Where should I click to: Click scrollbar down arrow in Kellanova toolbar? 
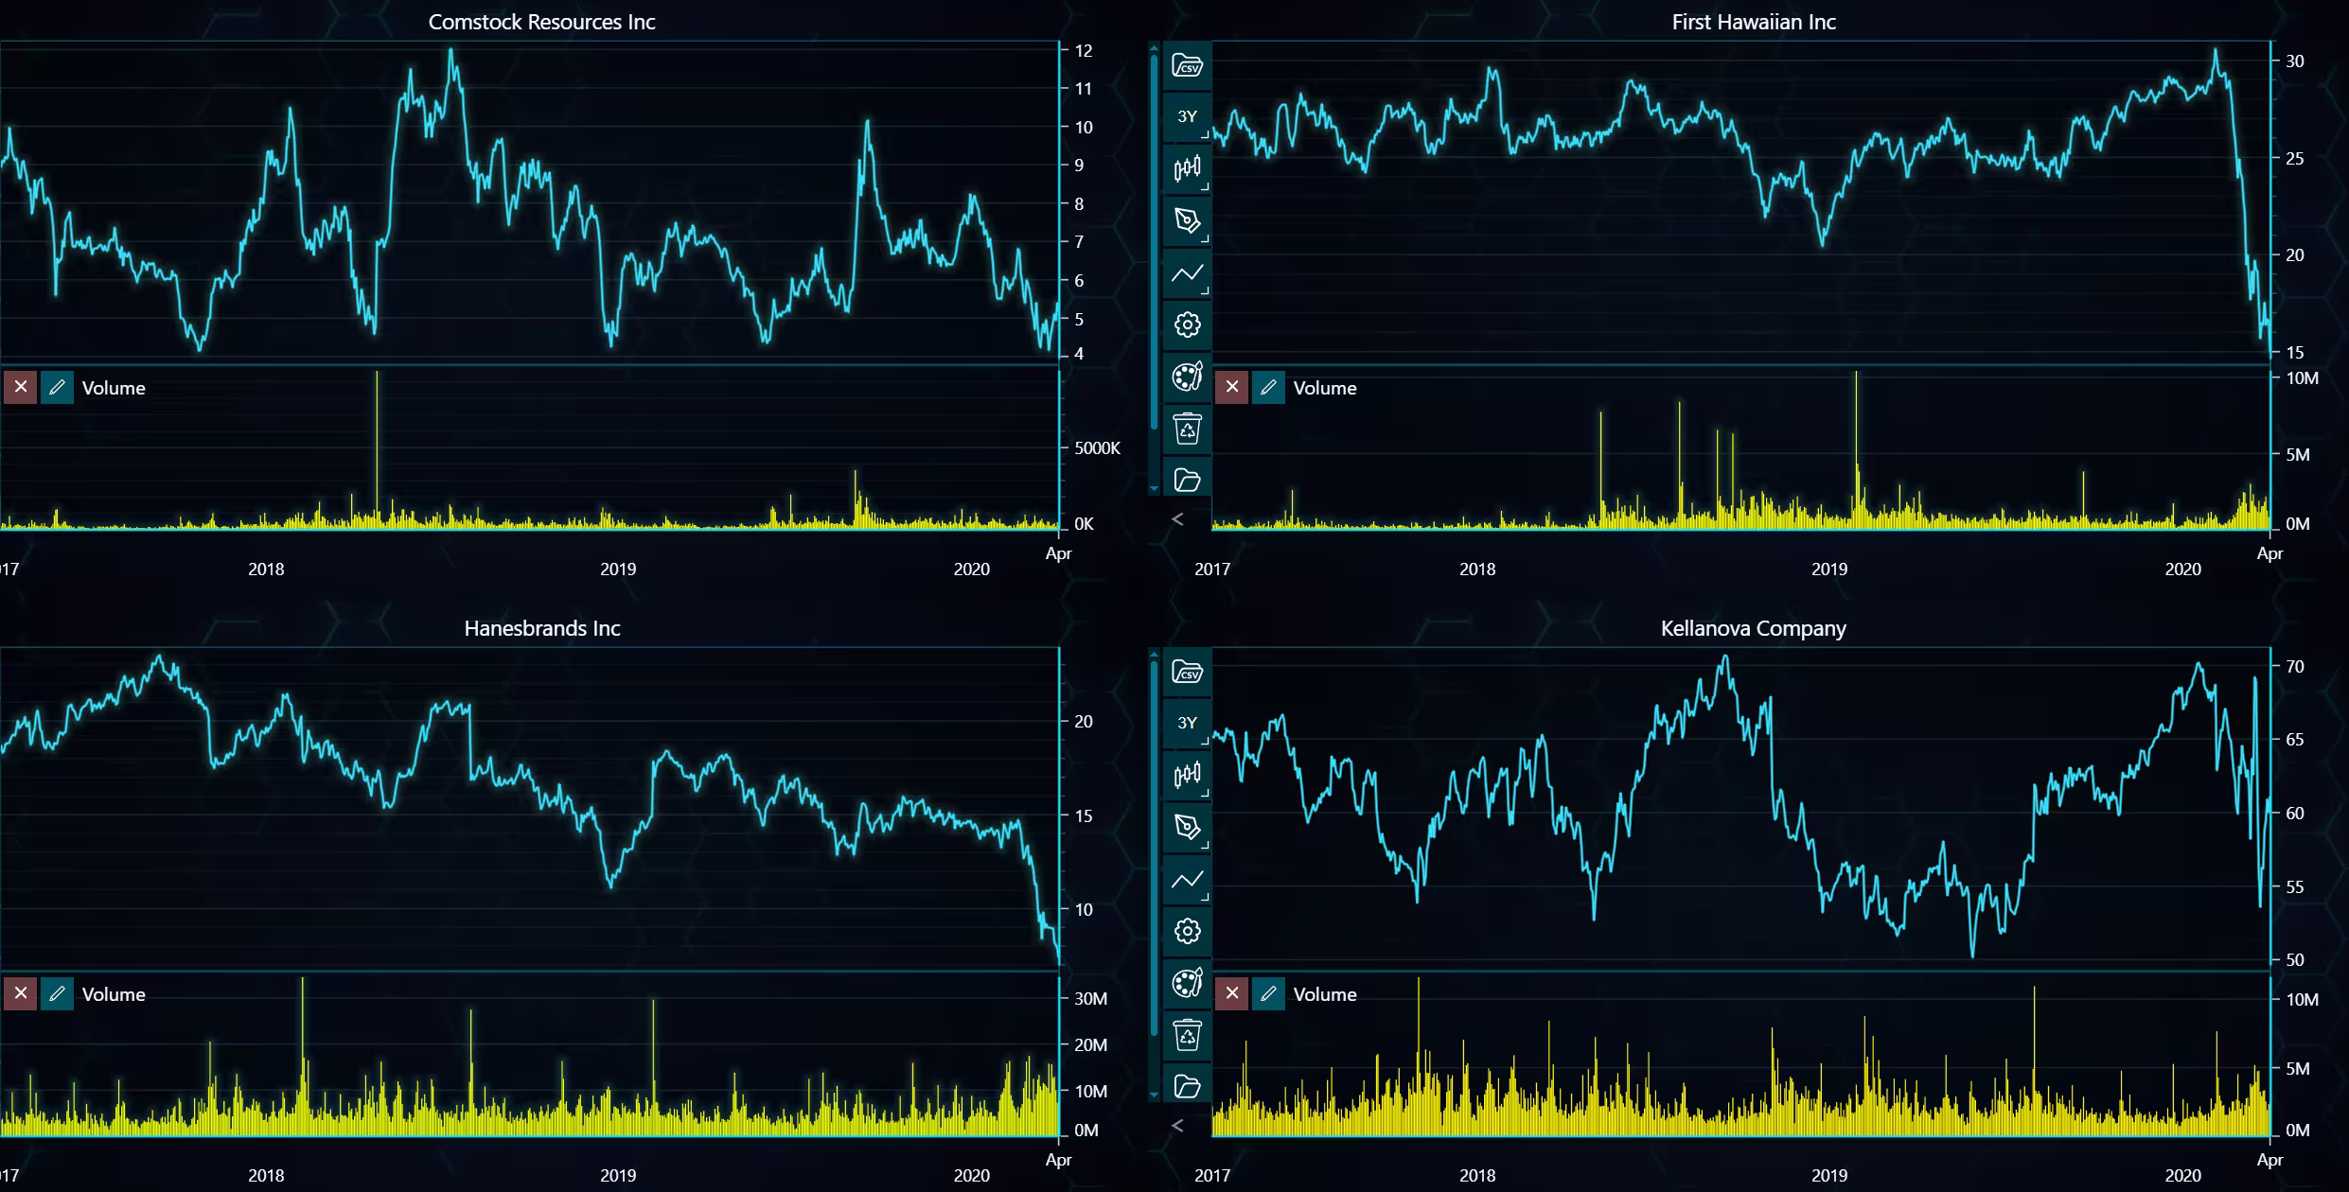click(1154, 1095)
